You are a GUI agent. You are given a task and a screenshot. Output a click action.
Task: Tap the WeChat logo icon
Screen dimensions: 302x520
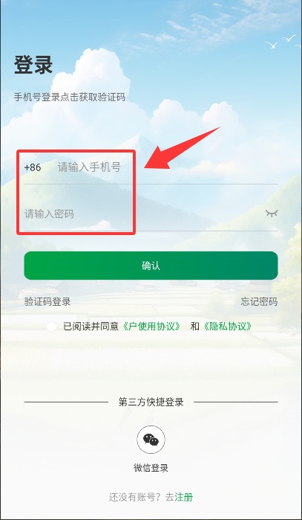tap(151, 440)
